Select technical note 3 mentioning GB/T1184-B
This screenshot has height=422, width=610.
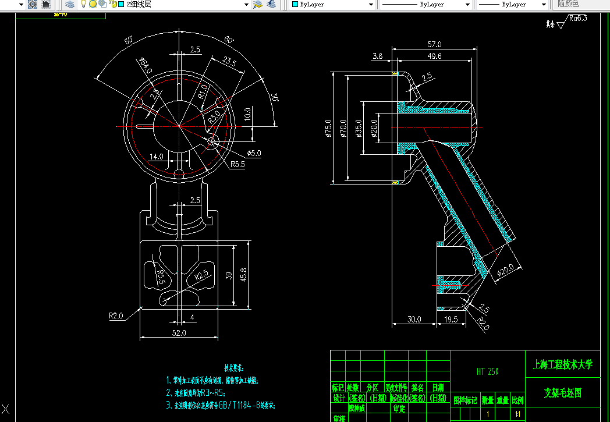pos(221,405)
